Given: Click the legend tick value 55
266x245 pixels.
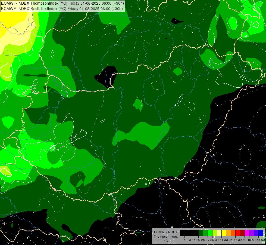Looking at the screenshot, I should pyautogui.click(x=259, y=240).
